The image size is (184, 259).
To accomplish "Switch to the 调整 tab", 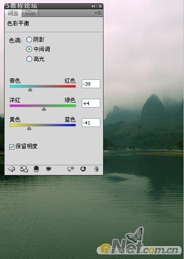I will 13,13.
